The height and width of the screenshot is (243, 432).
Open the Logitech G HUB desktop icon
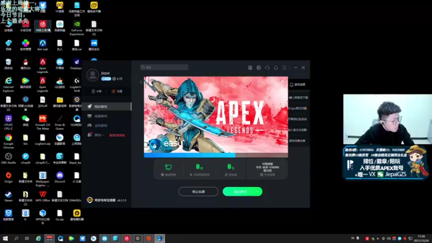click(x=77, y=85)
